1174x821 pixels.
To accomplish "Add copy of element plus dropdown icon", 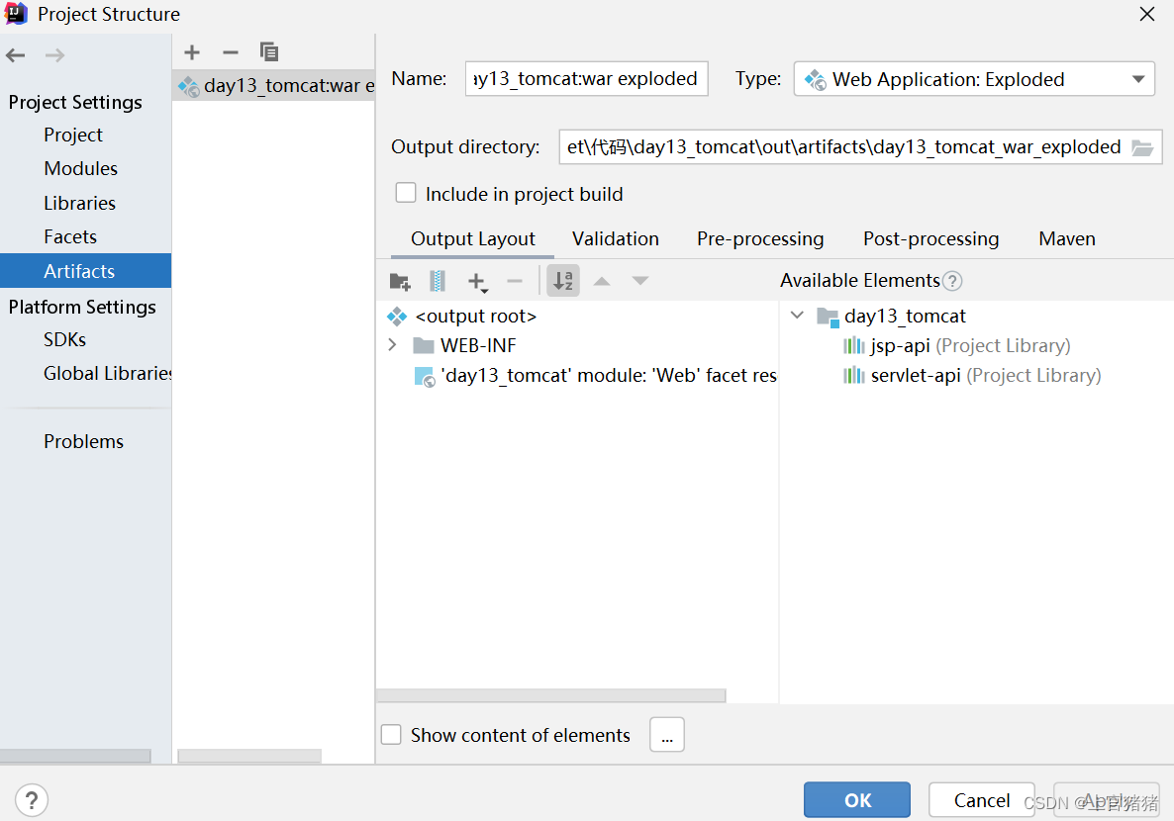I will pyautogui.click(x=477, y=281).
